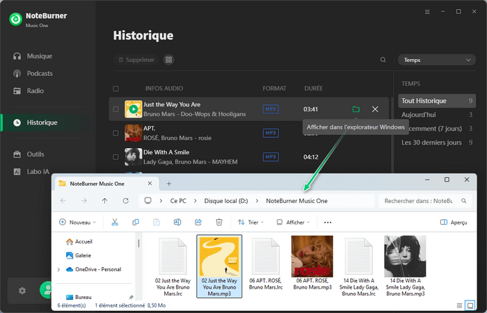The width and height of the screenshot is (487, 313).
Task: Select file 02 Just the Way You Are Bruno Mars.lrc
Action: 173,266
